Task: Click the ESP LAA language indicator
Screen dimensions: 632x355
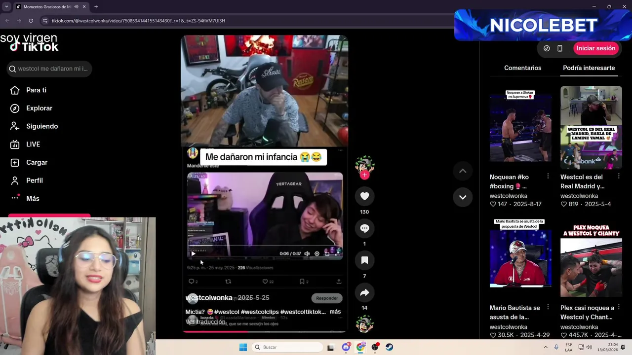Action: 569,347
